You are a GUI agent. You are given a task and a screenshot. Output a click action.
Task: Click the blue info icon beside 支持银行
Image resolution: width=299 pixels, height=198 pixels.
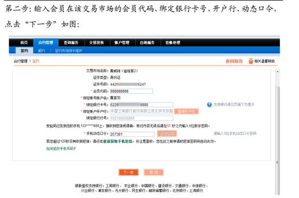(209, 105)
